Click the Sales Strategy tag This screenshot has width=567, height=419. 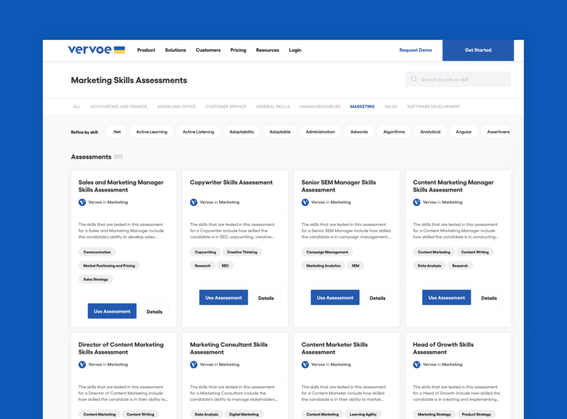[95, 279]
